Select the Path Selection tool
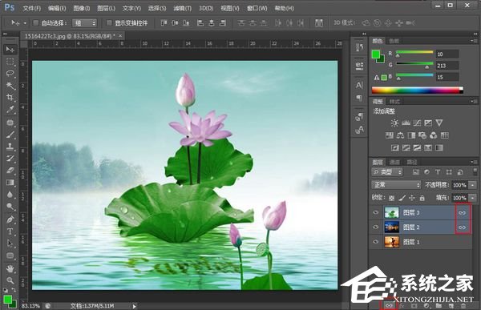 pos(10,244)
